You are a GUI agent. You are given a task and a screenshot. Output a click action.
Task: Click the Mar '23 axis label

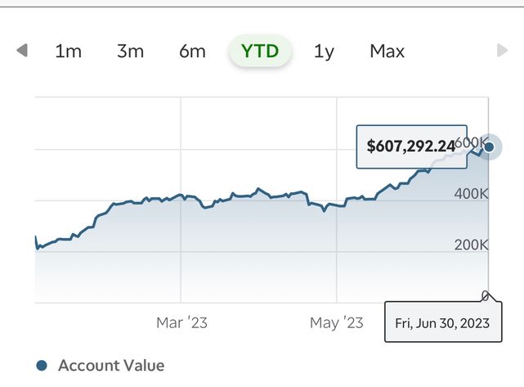pos(181,323)
